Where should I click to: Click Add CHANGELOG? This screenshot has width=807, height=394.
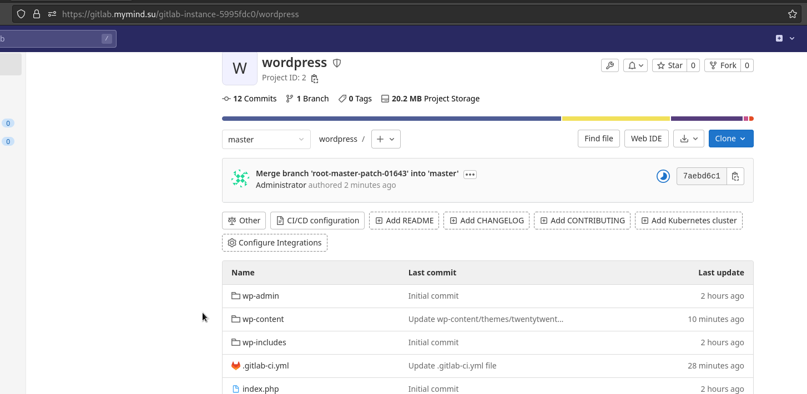[487, 221]
